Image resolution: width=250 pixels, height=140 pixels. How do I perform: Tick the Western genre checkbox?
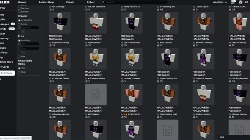(19, 12)
